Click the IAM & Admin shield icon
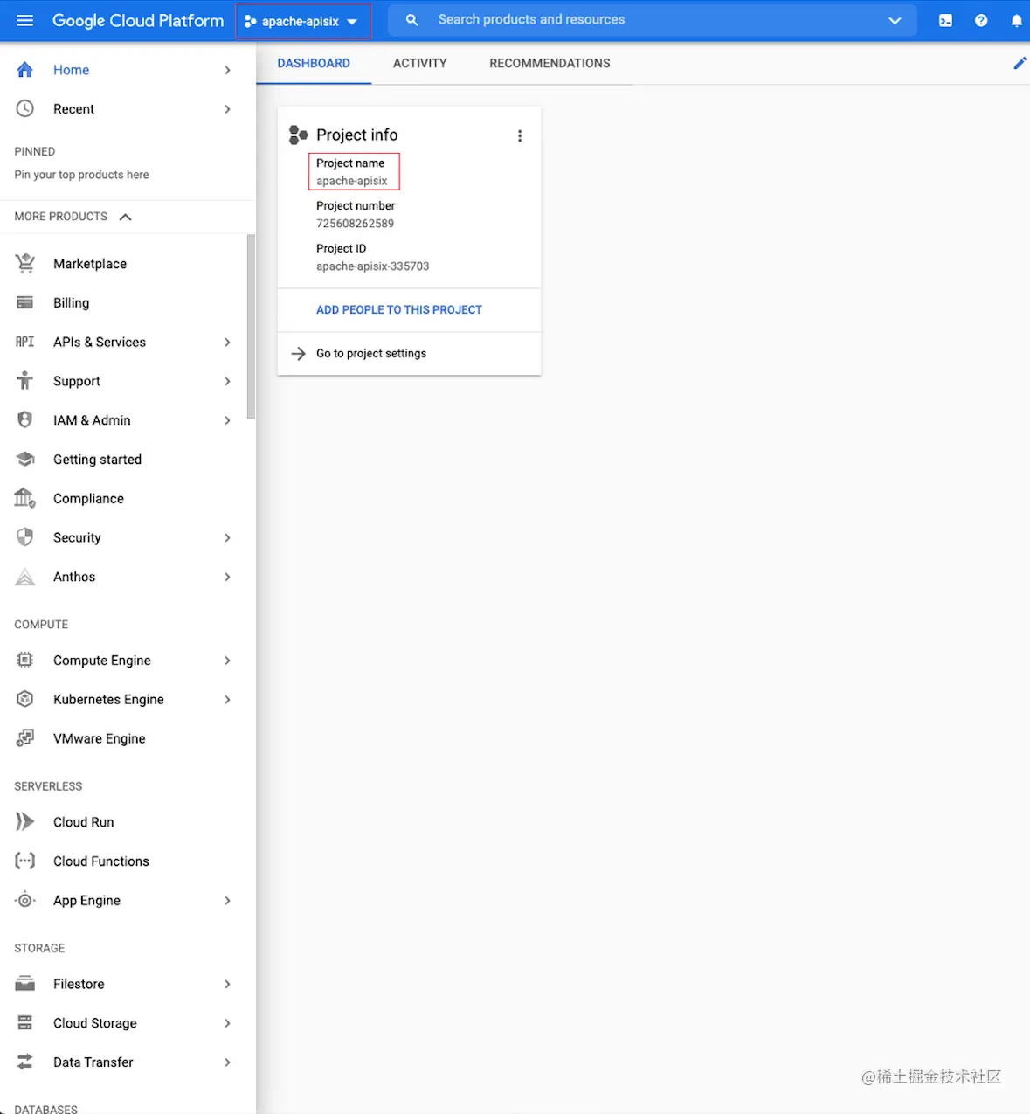 (25, 419)
